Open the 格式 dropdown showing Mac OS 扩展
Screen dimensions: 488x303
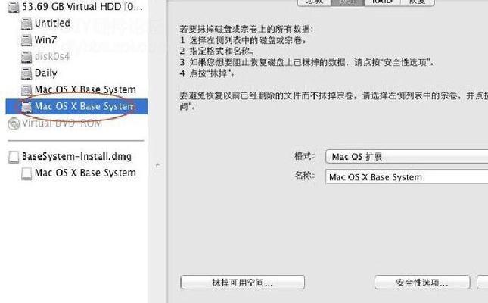[x=406, y=157]
